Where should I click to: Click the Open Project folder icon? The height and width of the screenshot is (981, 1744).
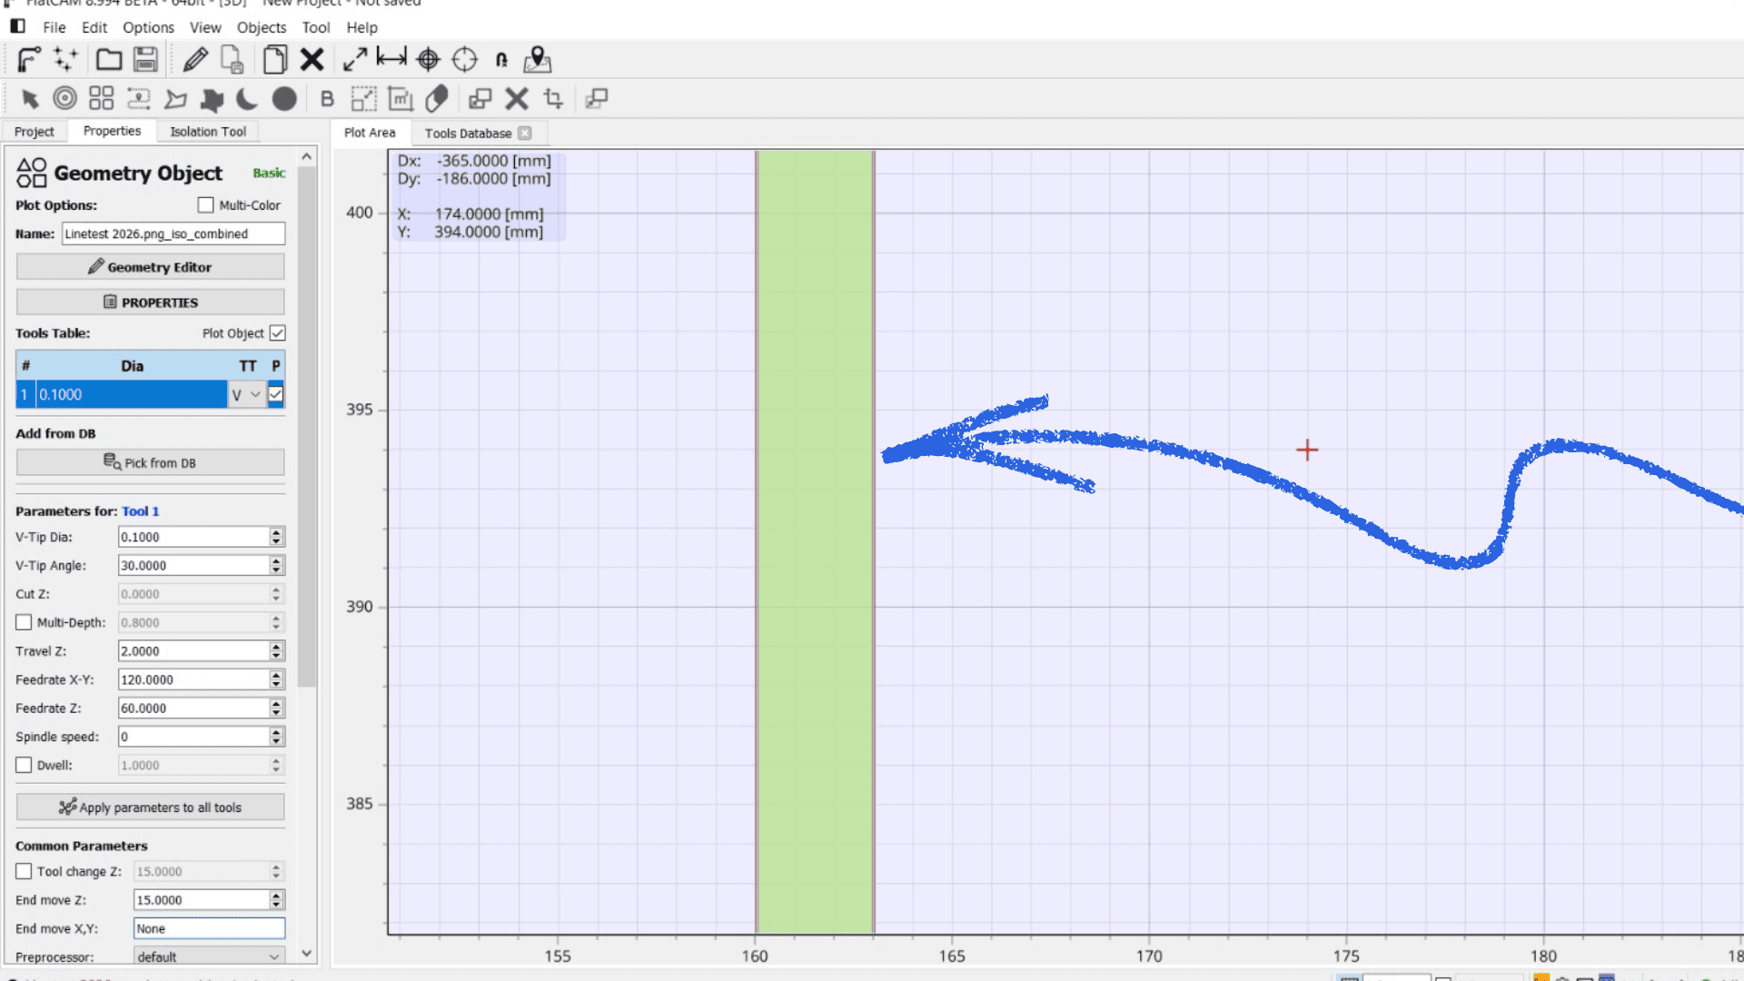[x=109, y=60]
